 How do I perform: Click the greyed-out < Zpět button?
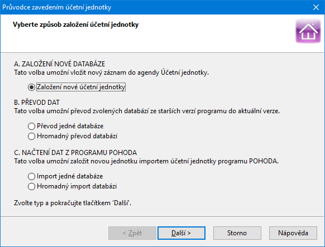click(132, 233)
